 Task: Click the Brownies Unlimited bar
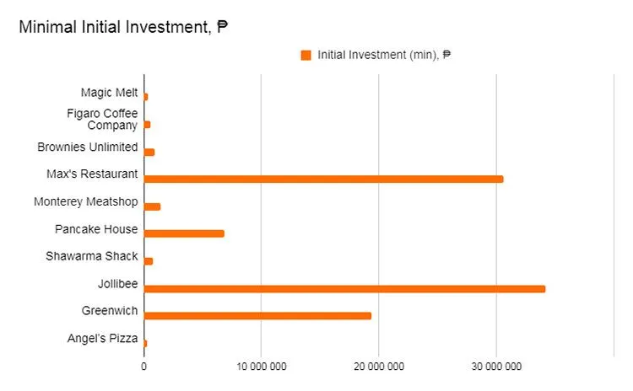pyautogui.click(x=149, y=152)
